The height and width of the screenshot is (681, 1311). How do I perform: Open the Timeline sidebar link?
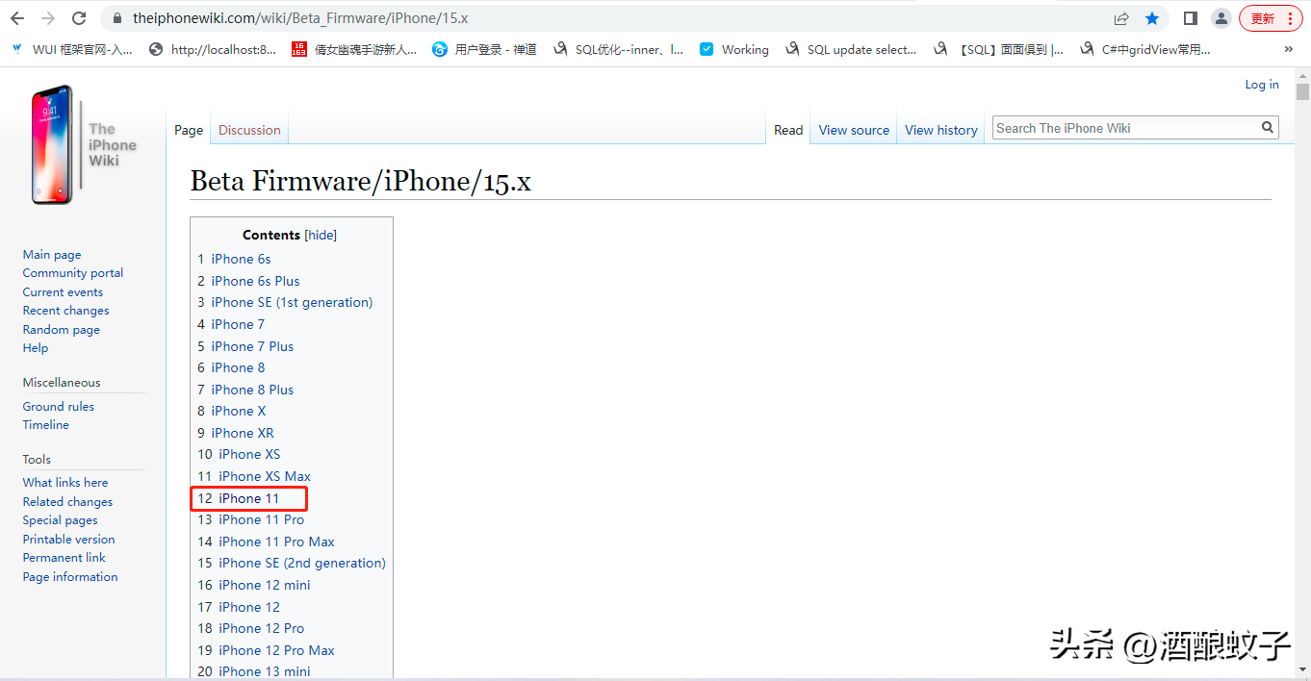coord(46,425)
